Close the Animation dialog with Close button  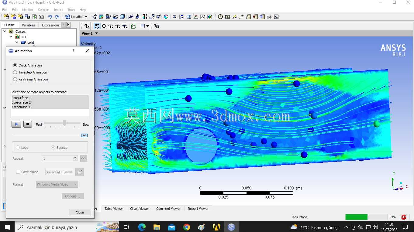coord(80,212)
